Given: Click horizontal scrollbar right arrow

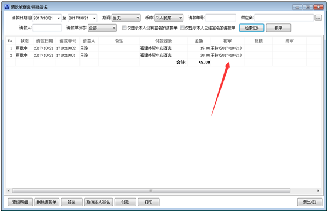Looking at the screenshot, I should [x=318, y=190].
